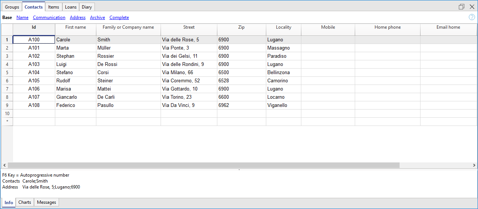Click the Id cell A103

pyautogui.click(x=34, y=64)
